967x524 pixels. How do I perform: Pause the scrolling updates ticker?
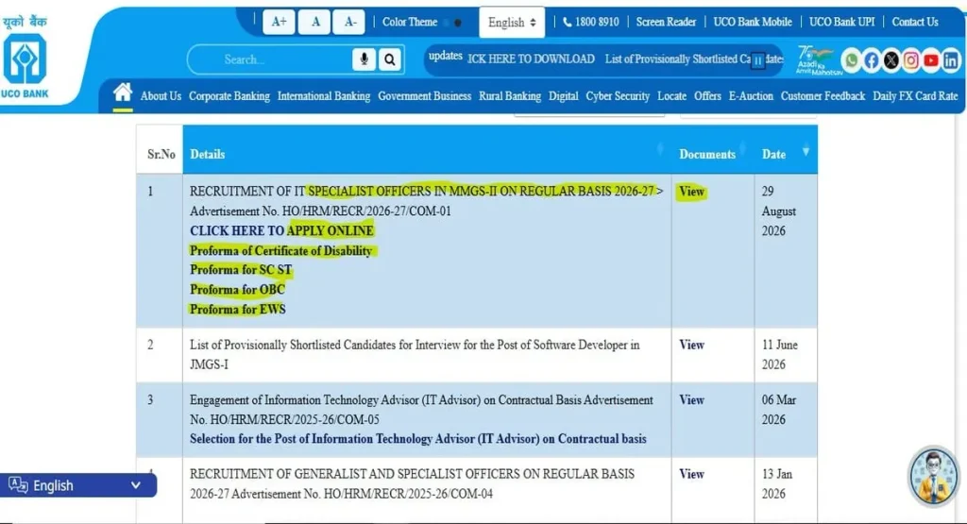click(x=758, y=60)
